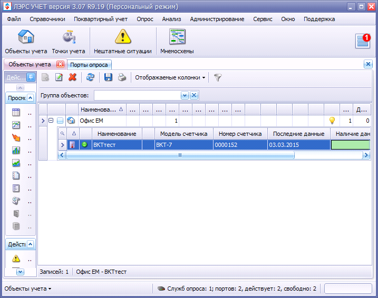The width and height of the screenshot is (378, 298).
Task: Open the Анализ menu
Action: (x=171, y=19)
